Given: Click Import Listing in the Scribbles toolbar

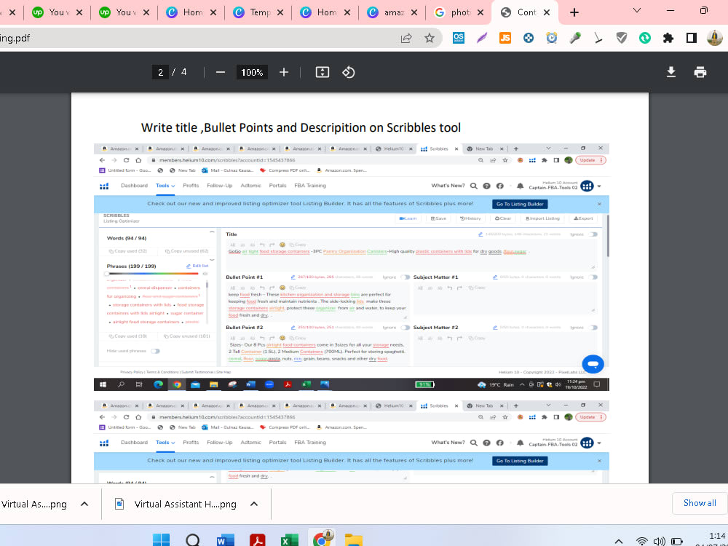Looking at the screenshot, I should click(542, 218).
